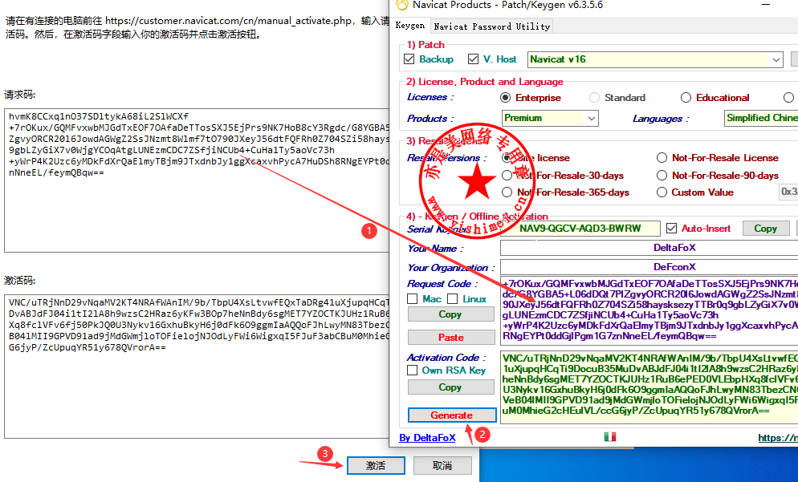Click the Italian flag icon
The height and width of the screenshot is (482, 798).
(609, 437)
